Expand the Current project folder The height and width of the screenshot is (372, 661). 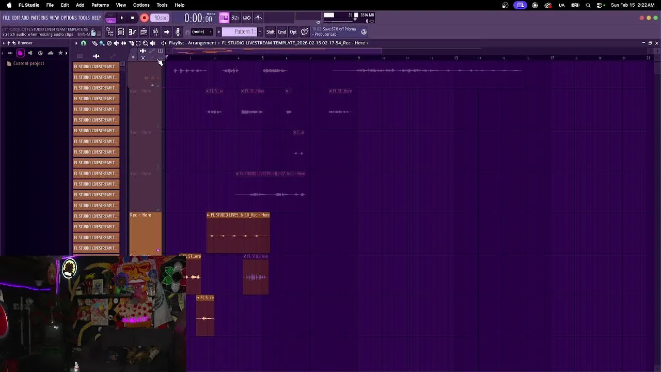(25, 63)
